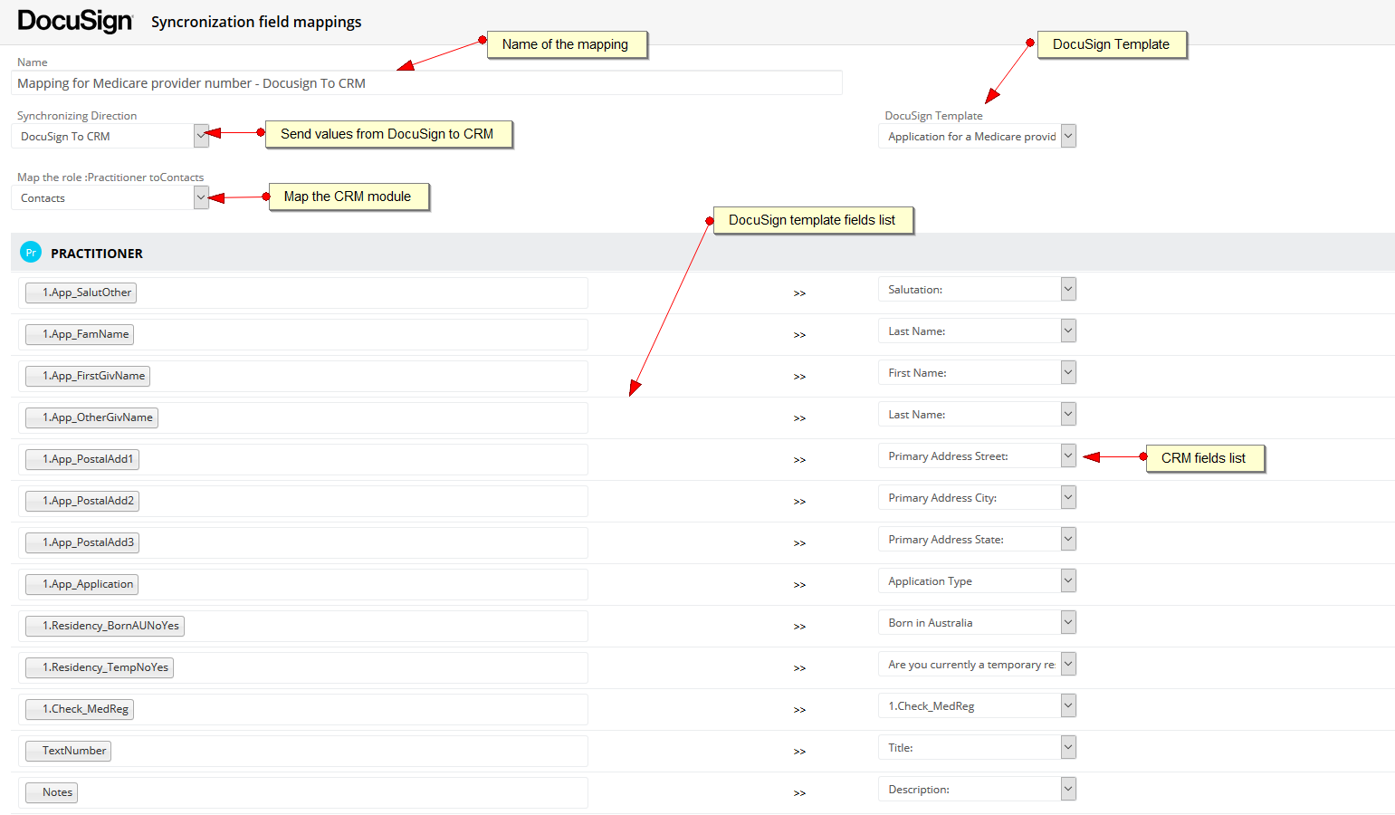Open the Description CRM field dropdown
This screenshot has height=815, width=1395.
(977, 789)
